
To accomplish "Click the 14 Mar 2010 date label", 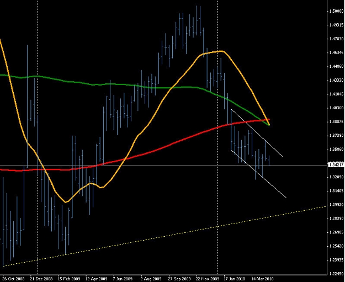I will (262, 279).
